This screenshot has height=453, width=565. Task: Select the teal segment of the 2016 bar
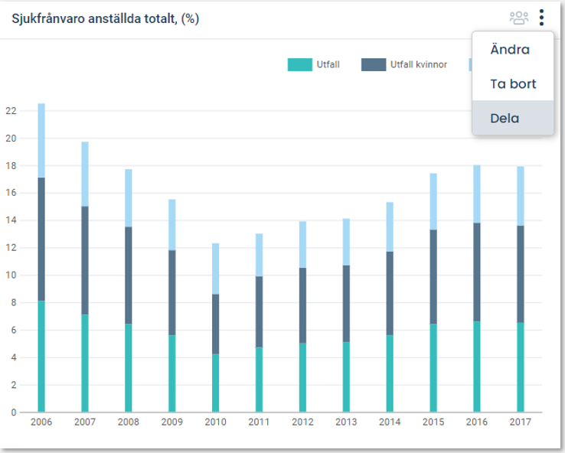pos(476,367)
